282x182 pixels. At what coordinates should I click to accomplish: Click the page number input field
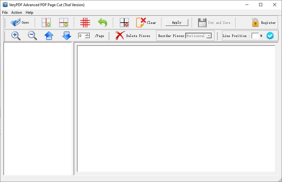tap(81, 36)
